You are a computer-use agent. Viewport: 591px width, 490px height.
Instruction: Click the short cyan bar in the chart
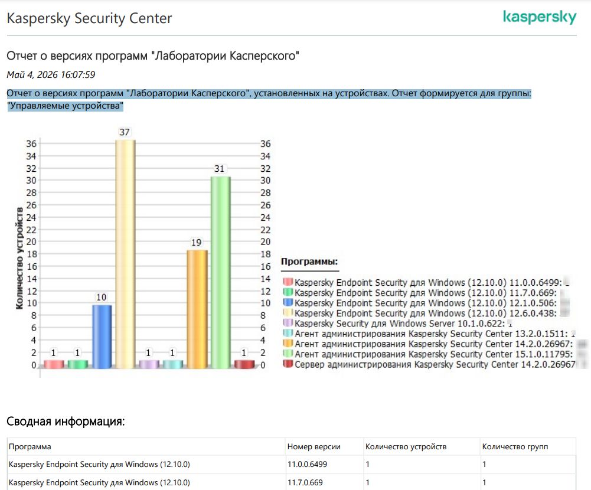(x=173, y=364)
